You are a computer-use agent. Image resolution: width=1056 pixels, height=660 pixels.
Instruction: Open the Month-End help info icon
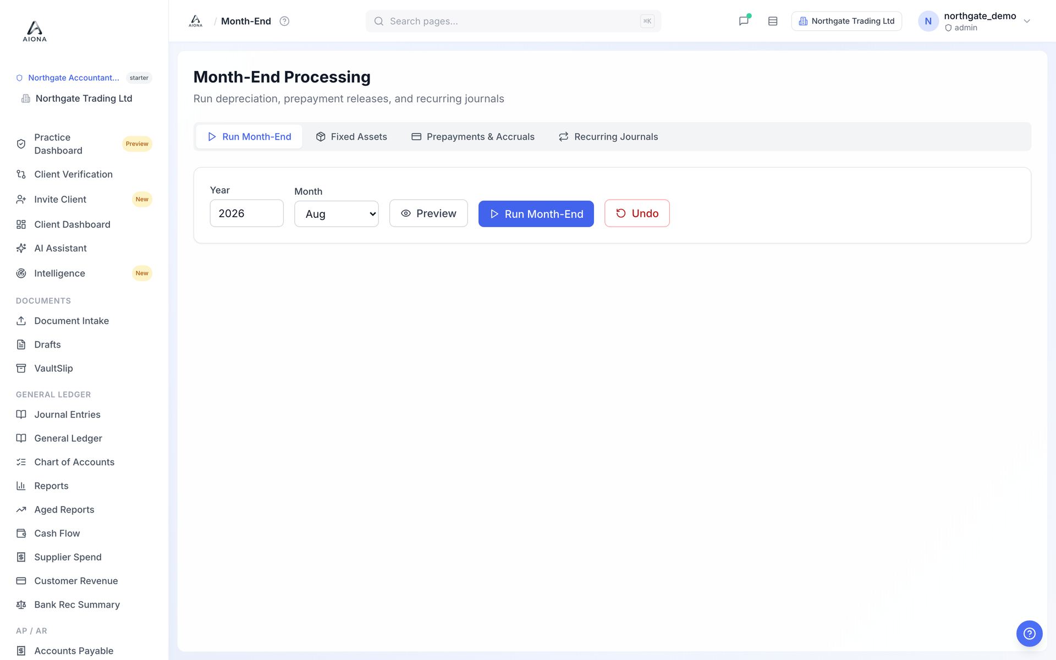(x=284, y=21)
